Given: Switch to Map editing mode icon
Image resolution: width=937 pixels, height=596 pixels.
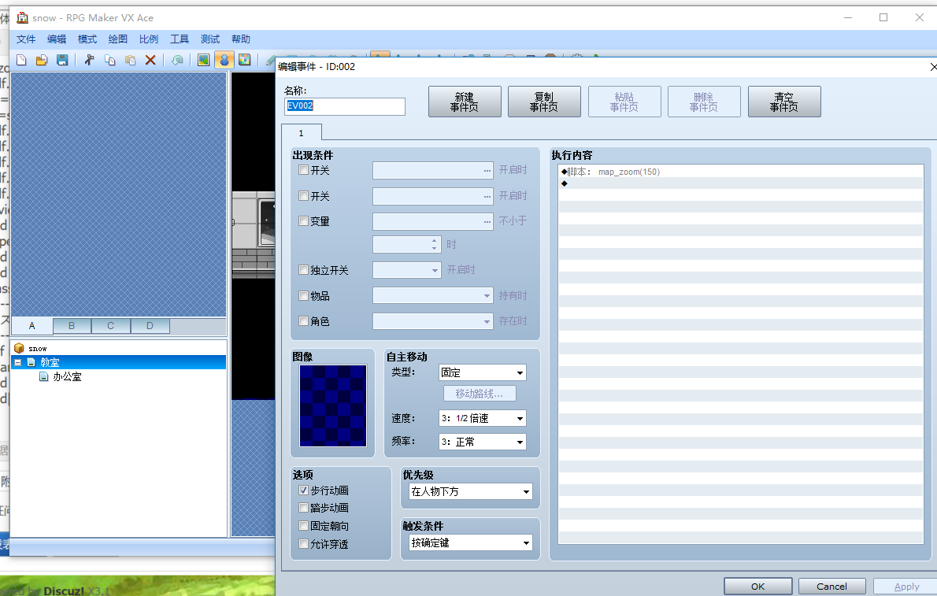Looking at the screenshot, I should (204, 60).
